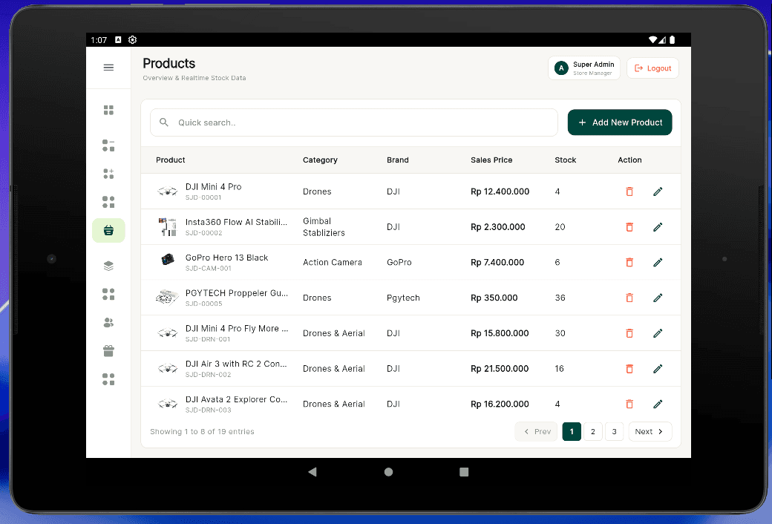Open the active basket Products sidebar icon
Viewport: 772px width, 524px height.
pos(108,230)
